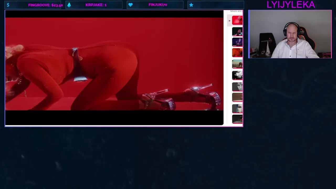The image size is (336, 189).
Task: Open the purple-toned playlist thumbnail
Action: click(x=237, y=42)
